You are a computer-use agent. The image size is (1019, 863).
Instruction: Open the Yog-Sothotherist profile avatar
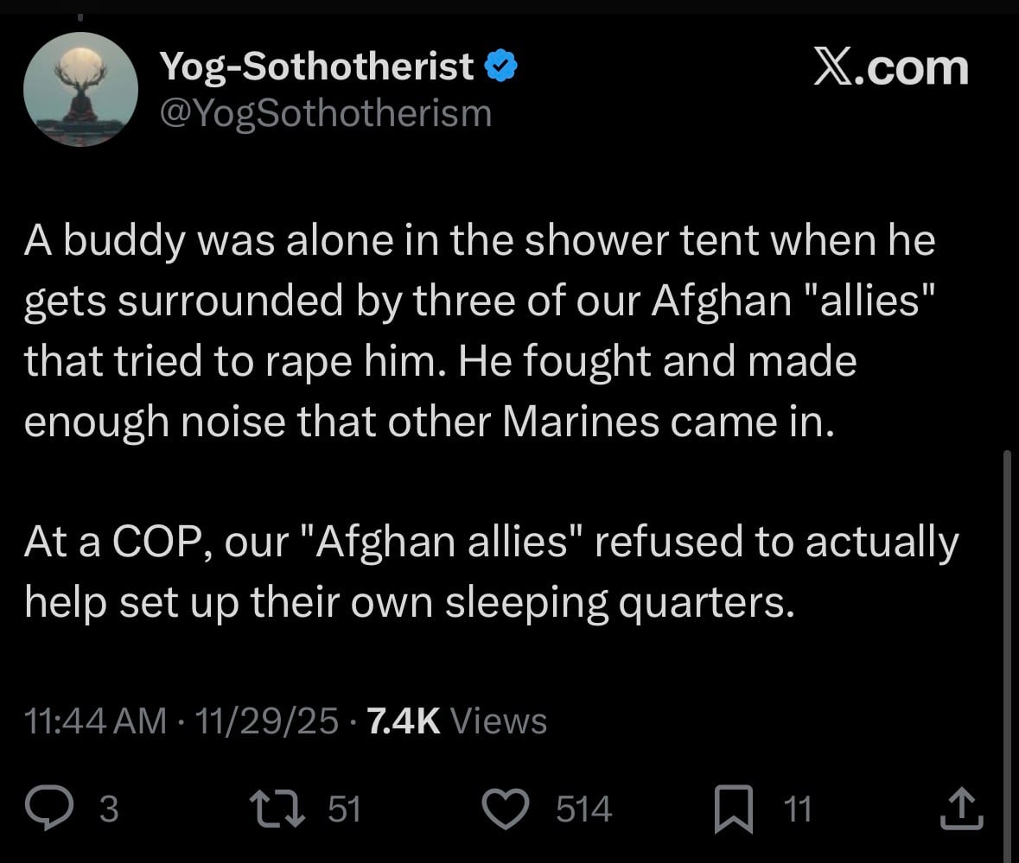pos(80,90)
